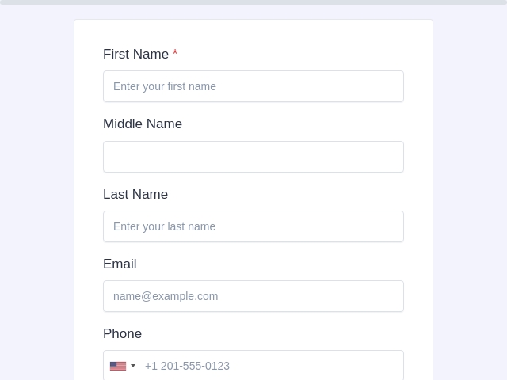The height and width of the screenshot is (380, 507).
Task: Click the name@example.com placeholder text
Action: click(166, 296)
